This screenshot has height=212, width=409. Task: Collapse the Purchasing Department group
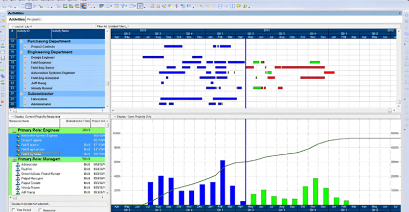21,41
